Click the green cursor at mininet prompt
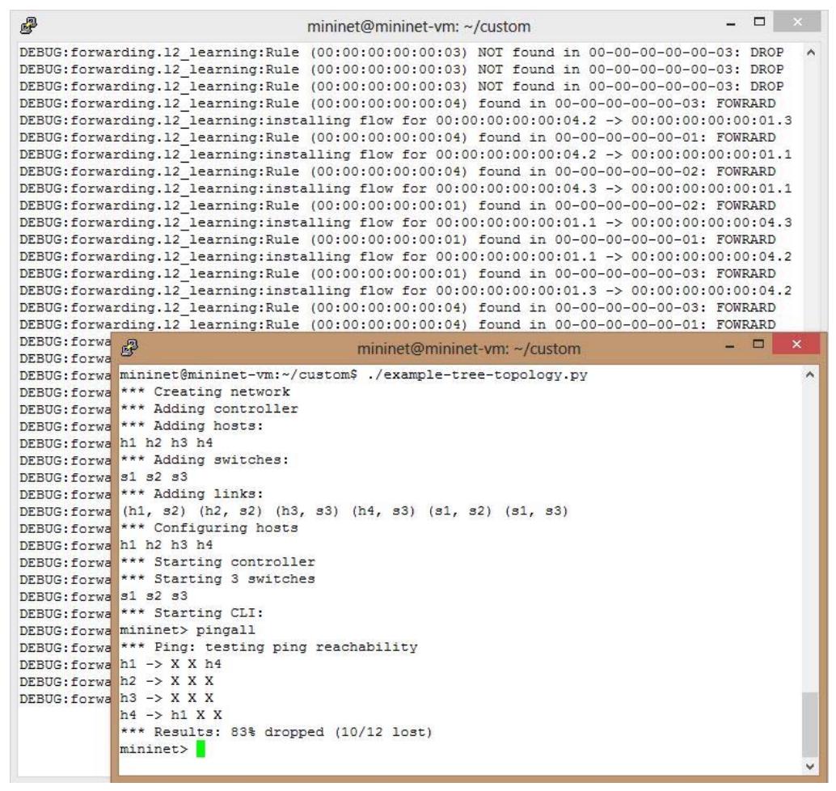The width and height of the screenshot is (836, 791). pos(201,749)
